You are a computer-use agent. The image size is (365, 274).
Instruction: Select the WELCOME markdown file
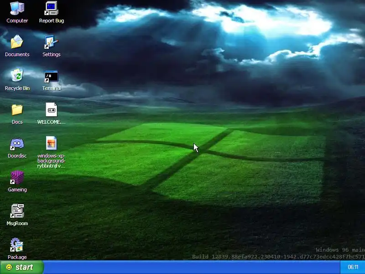pyautogui.click(x=52, y=114)
